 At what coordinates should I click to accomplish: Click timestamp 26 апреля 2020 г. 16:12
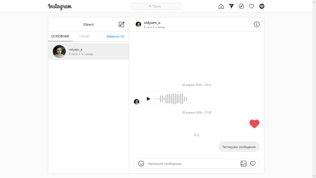tap(197, 85)
